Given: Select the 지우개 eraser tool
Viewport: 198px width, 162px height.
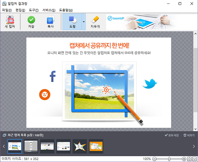Looking at the screenshot, I should [95, 22].
